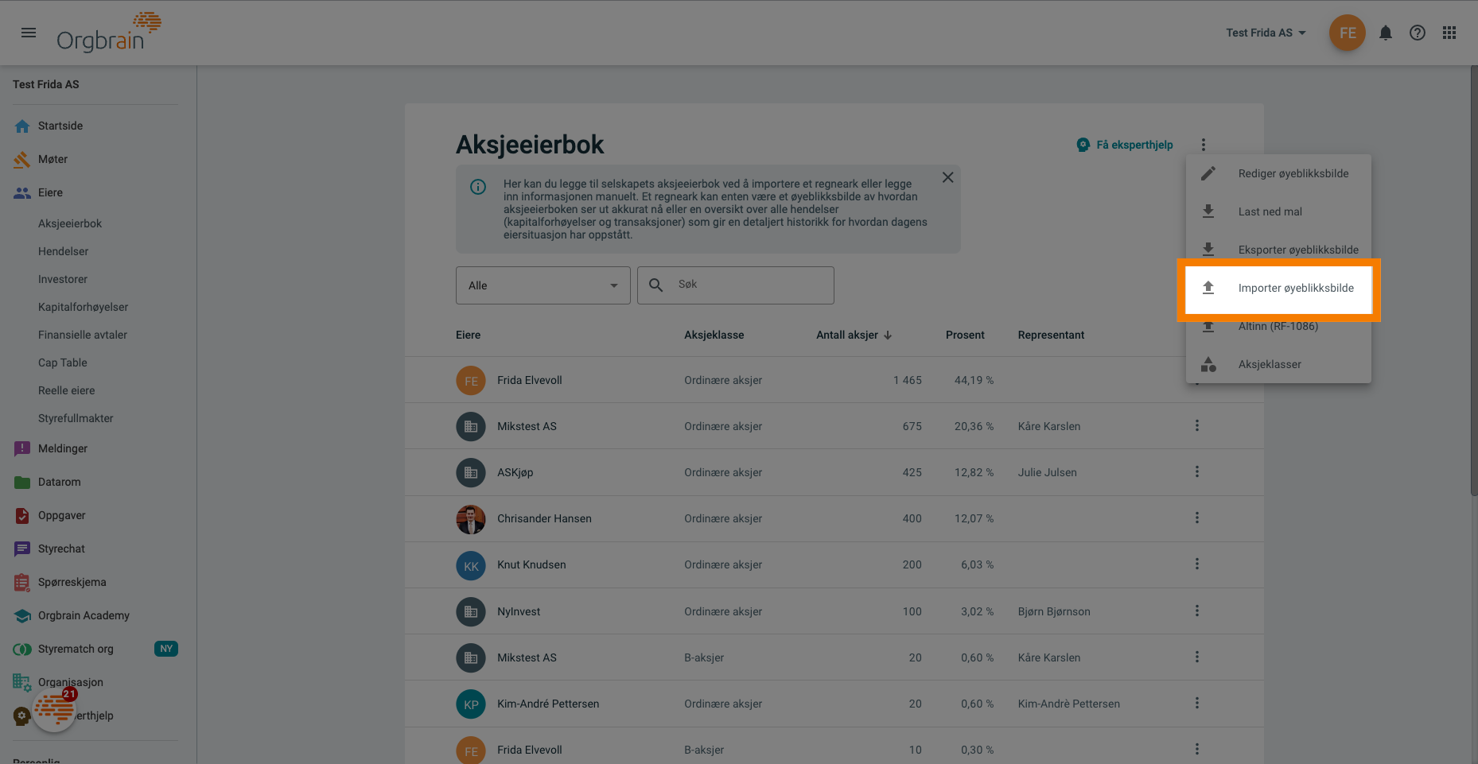Click the Aksjeklasse column header
Image resolution: width=1478 pixels, height=764 pixels.
click(714, 335)
